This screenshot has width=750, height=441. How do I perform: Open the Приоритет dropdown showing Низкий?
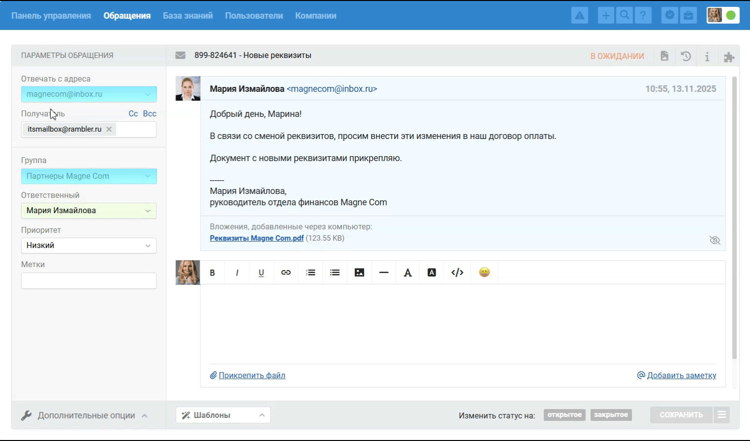[88, 246]
